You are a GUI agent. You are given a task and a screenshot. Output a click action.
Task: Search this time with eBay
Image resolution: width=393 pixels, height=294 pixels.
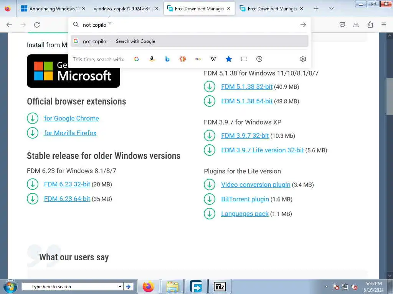[x=198, y=59]
